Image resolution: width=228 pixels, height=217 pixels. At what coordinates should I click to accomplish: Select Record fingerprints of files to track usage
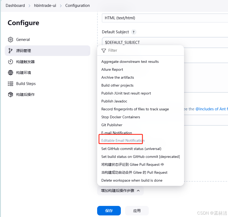[x=135, y=109]
